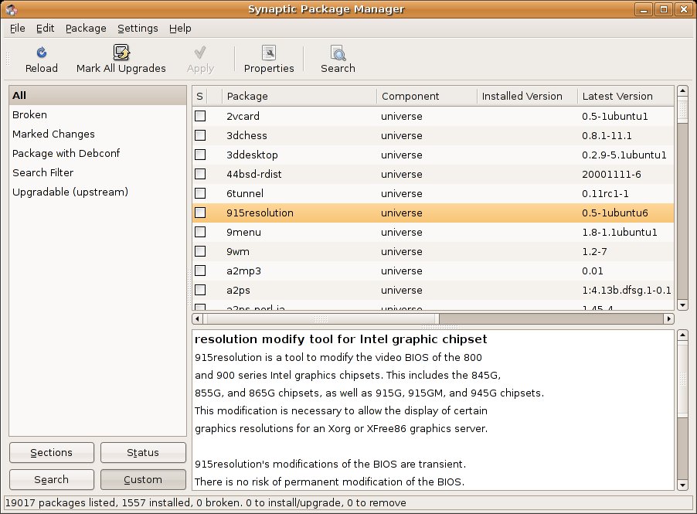
Task: Click the package list horizontal scrollbar thumb
Action: [x=321, y=318]
